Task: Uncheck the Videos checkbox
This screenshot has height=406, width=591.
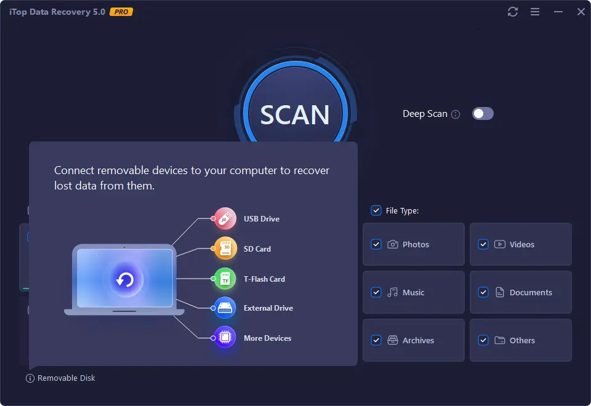Action: pos(483,244)
